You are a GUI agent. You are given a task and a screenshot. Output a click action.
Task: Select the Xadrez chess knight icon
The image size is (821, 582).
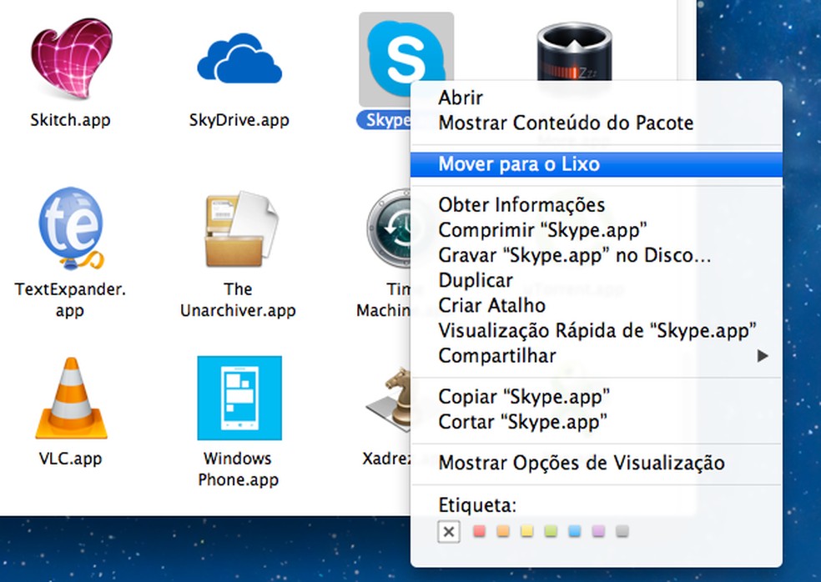pos(389,399)
